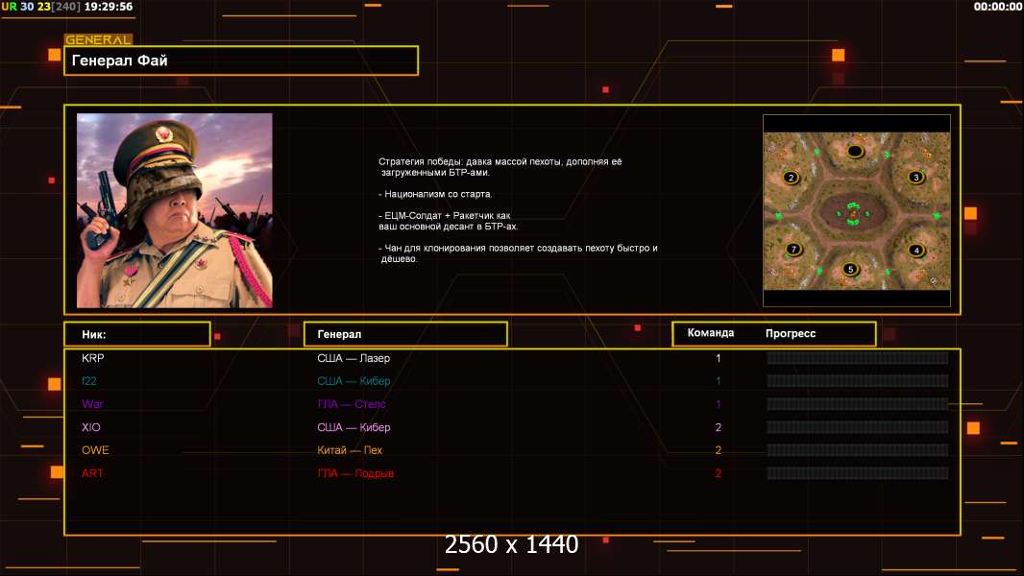The height and width of the screenshot is (576, 1024).
Task: Click "ГЛА — Стелс" general for War
Action: pos(352,404)
